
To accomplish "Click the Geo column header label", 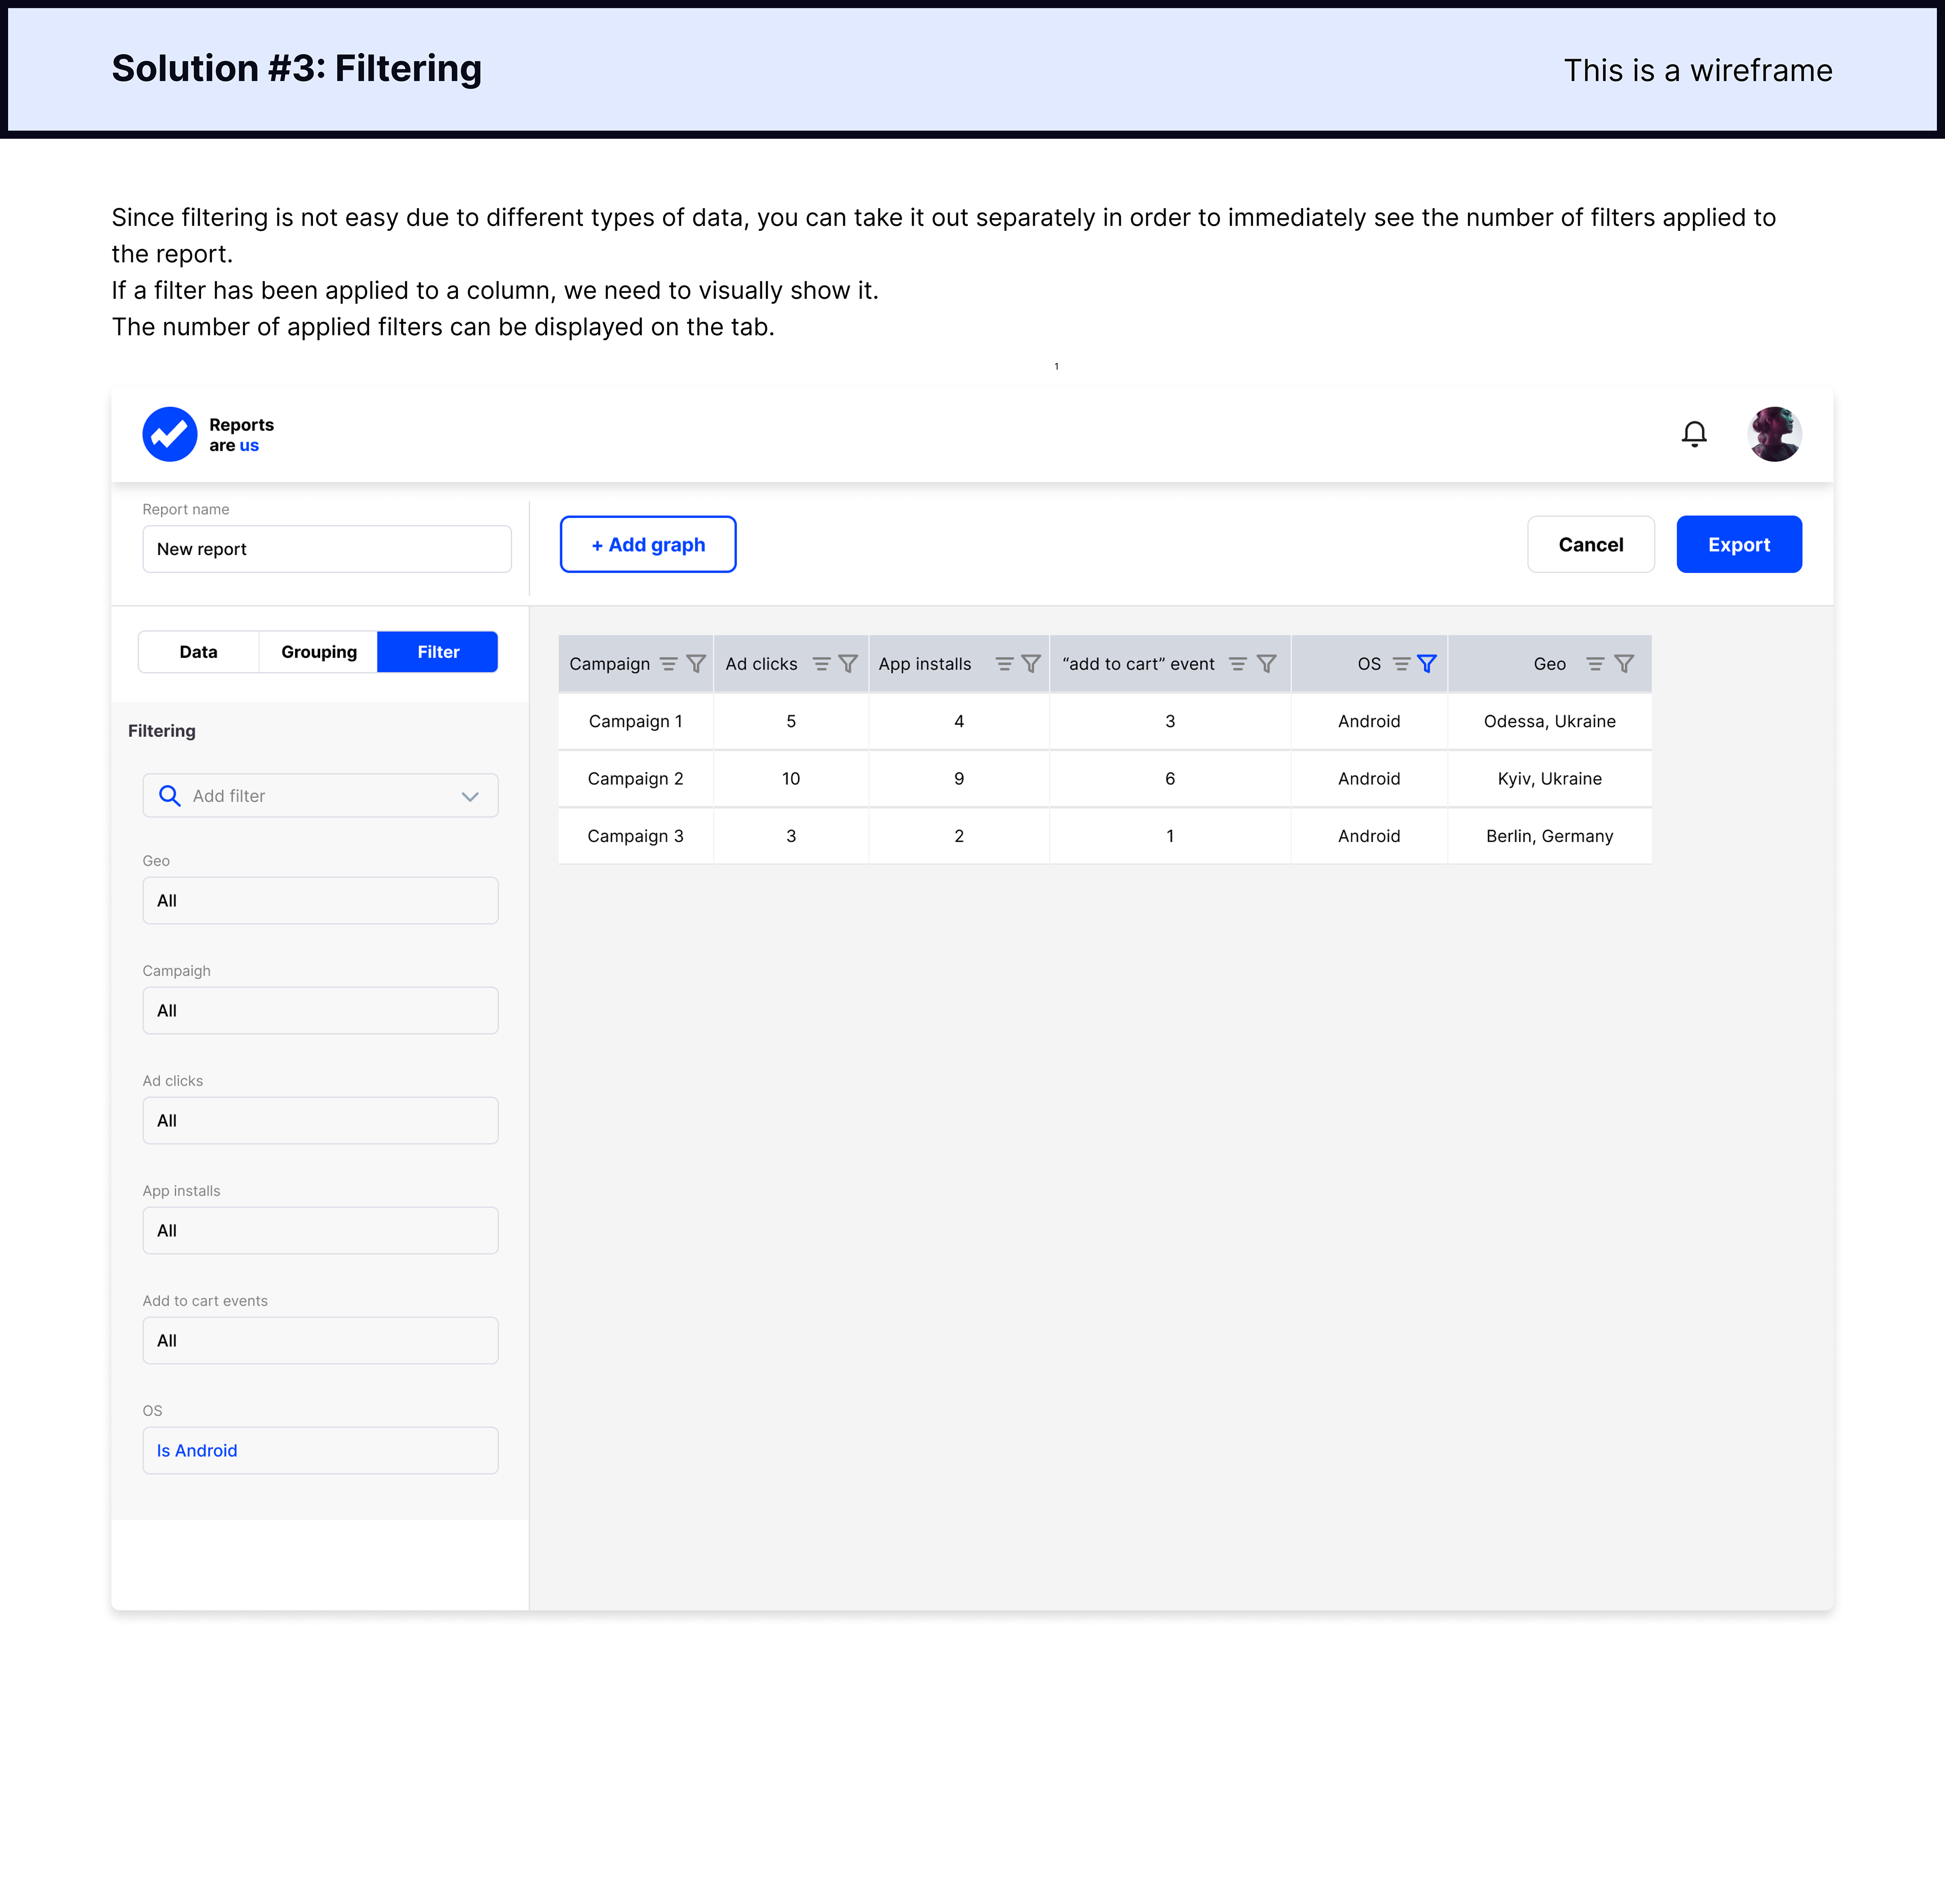I will (1549, 664).
